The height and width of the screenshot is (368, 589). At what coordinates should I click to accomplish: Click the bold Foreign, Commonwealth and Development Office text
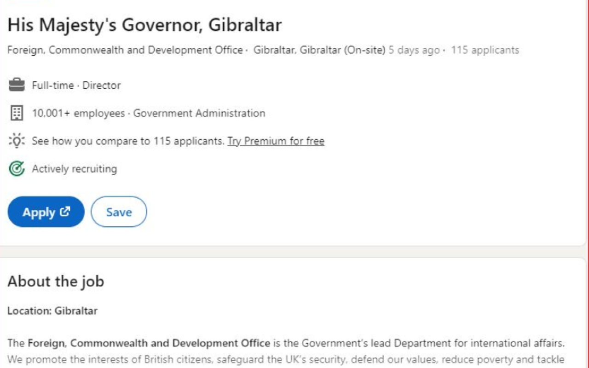coord(149,343)
